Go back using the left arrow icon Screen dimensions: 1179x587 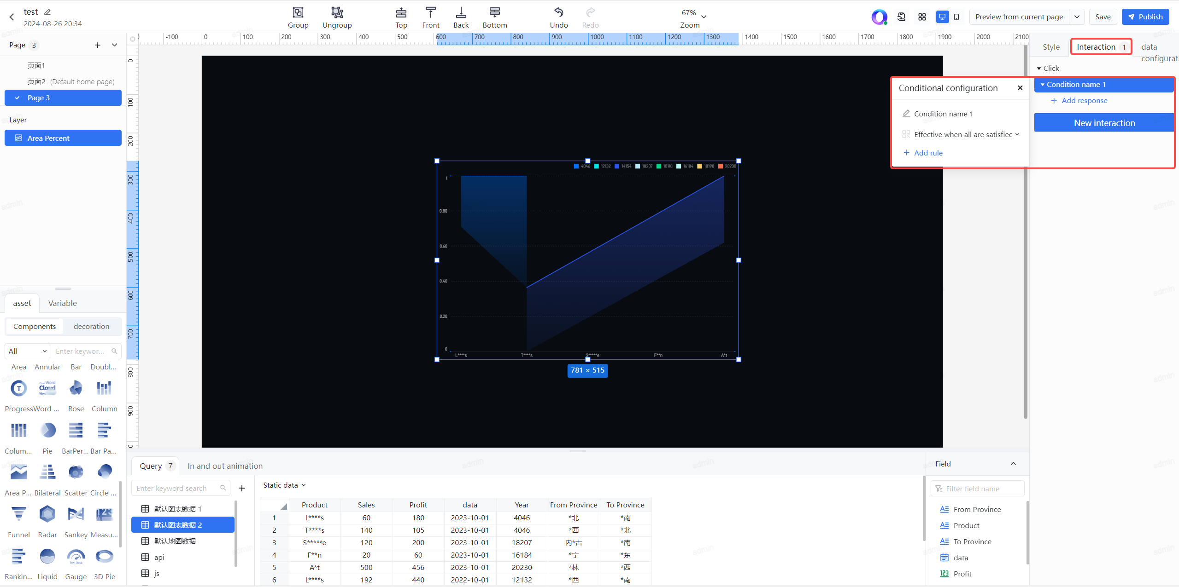coord(12,17)
